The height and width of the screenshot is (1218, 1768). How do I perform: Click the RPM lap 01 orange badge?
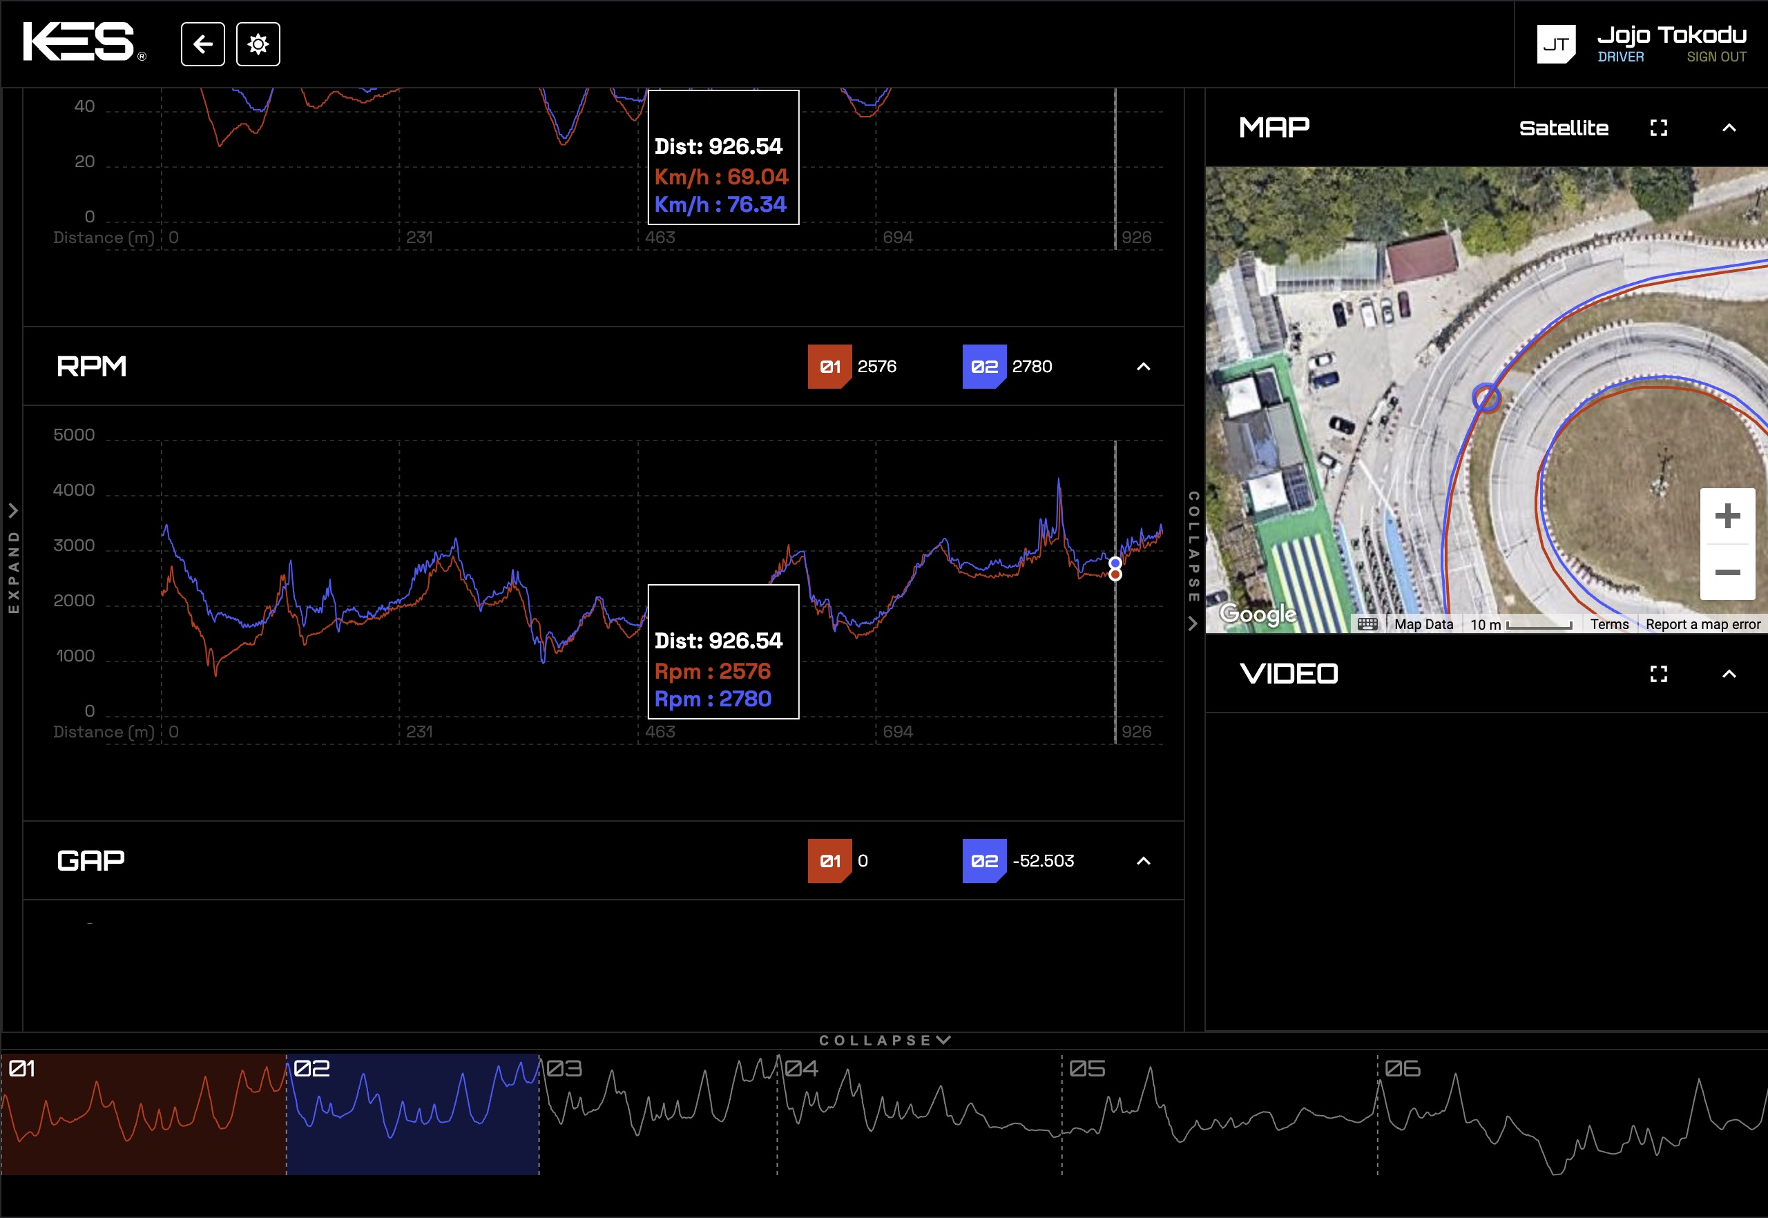point(829,367)
